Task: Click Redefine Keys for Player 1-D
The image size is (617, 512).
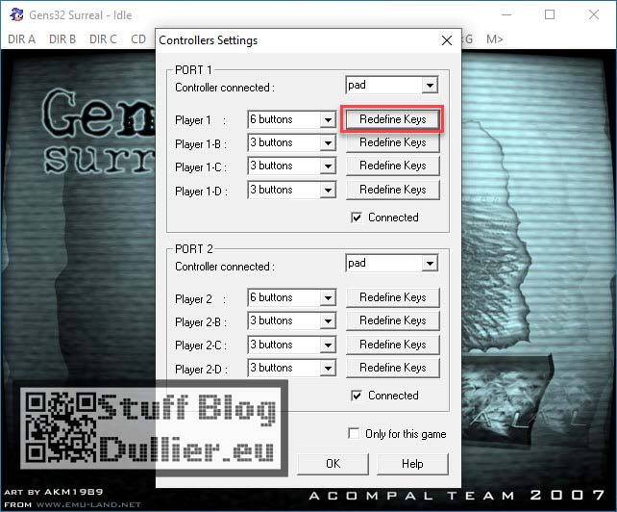Action: pos(392,190)
